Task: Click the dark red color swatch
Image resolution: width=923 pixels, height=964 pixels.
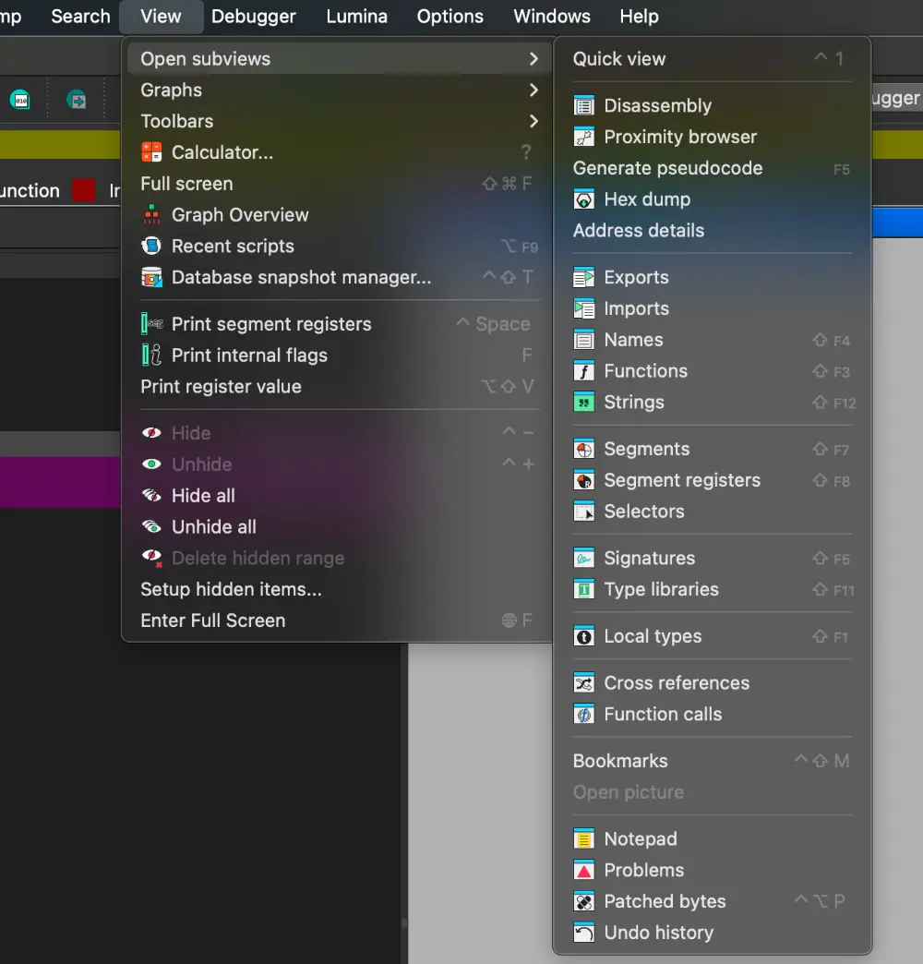Action: (85, 190)
